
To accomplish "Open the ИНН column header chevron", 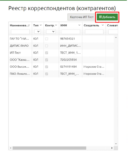I will point(79,25).
